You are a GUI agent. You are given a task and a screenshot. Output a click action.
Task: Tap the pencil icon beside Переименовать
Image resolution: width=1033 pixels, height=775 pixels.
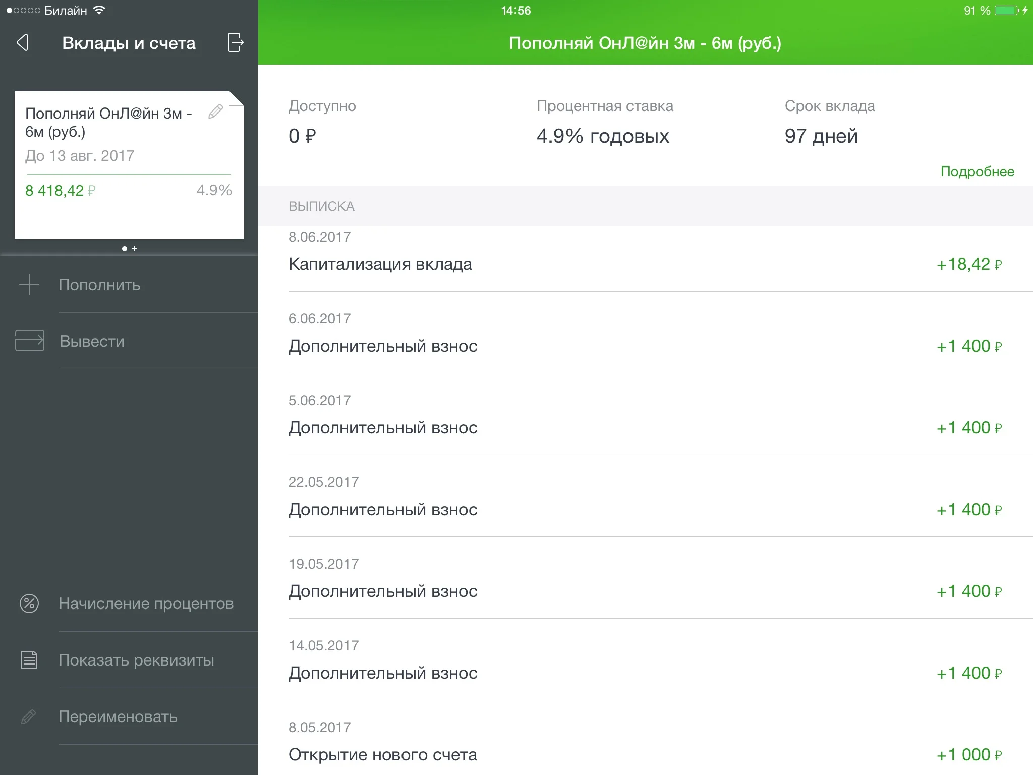[x=29, y=716]
